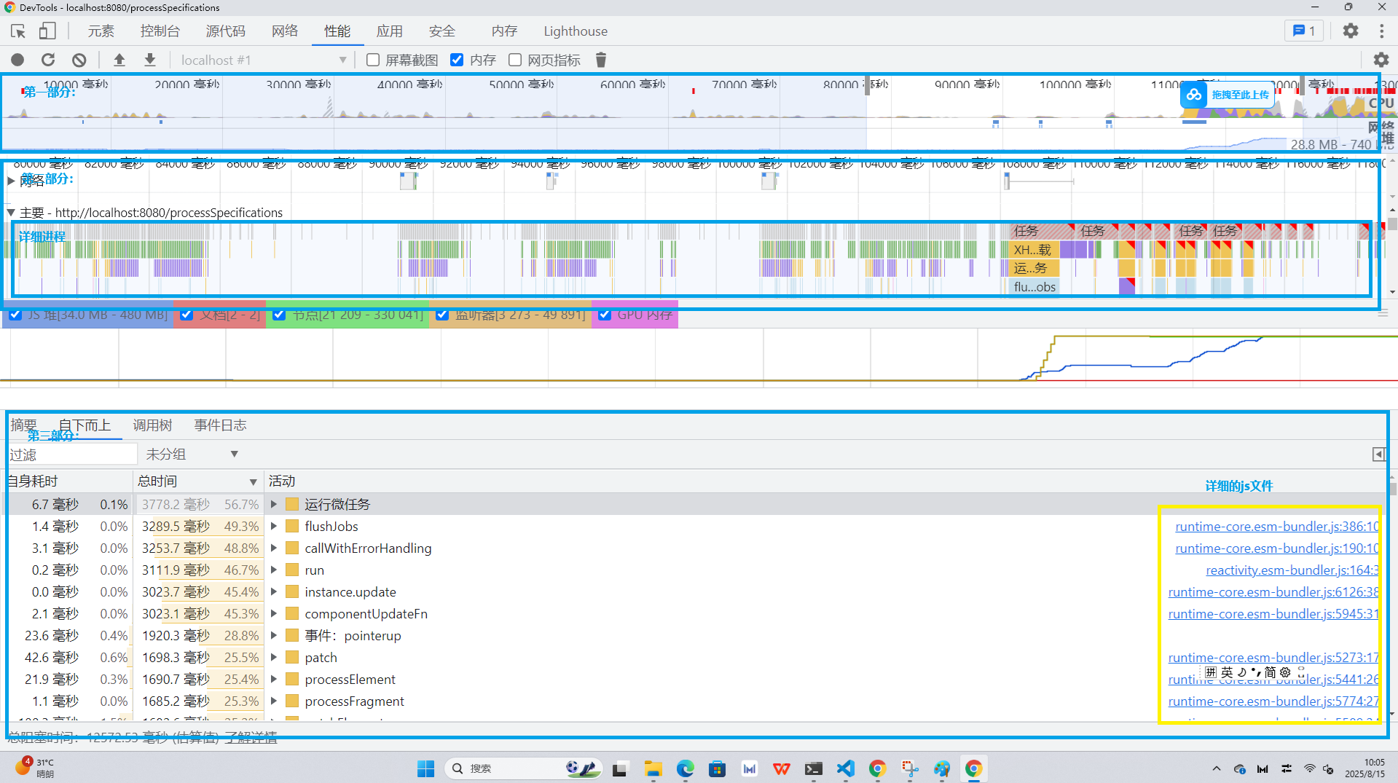Image resolution: width=1398 pixels, height=783 pixels.
Task: Select the flu...obs flame chart block
Action: [x=1034, y=287]
